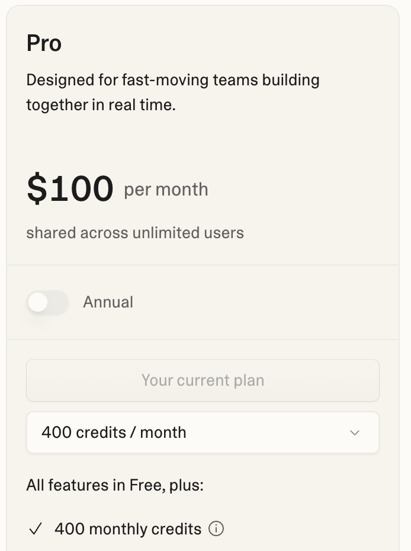
Task: Click the checkmark icon before monthly credits
Action: pos(36,529)
